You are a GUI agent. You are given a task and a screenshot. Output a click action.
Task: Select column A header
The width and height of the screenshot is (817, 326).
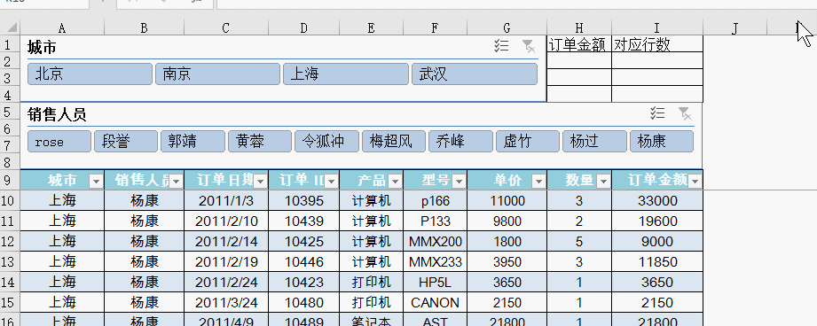[x=62, y=27]
